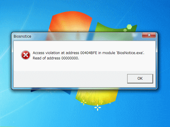Click the 00000000 address value
The image size is (170, 127).
pos(70,58)
